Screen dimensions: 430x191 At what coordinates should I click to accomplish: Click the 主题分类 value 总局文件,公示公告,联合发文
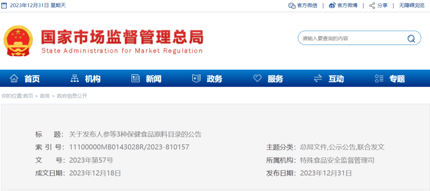342,147
